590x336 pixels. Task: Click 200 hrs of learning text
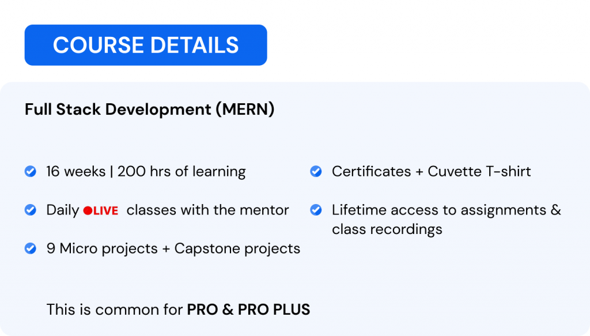pyautogui.click(x=181, y=172)
